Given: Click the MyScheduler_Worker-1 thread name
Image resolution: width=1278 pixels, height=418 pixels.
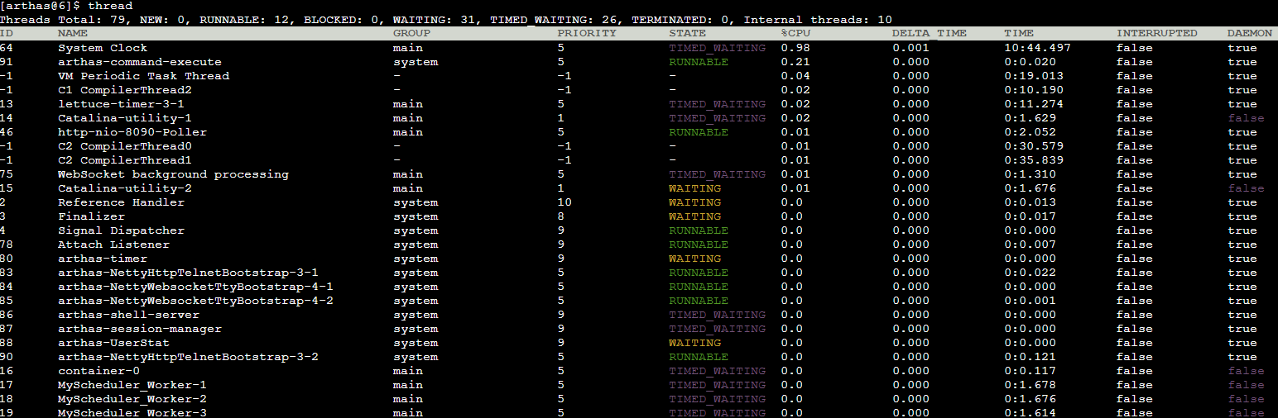Looking at the screenshot, I should [x=132, y=385].
